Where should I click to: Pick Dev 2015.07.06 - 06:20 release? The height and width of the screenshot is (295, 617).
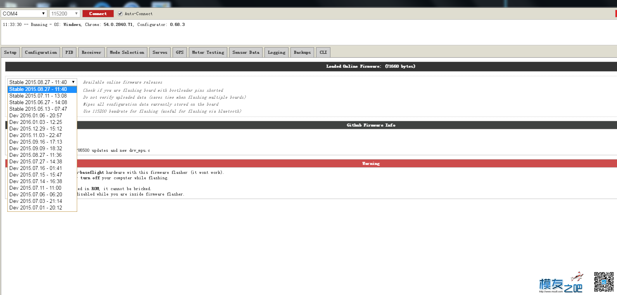click(x=42, y=194)
